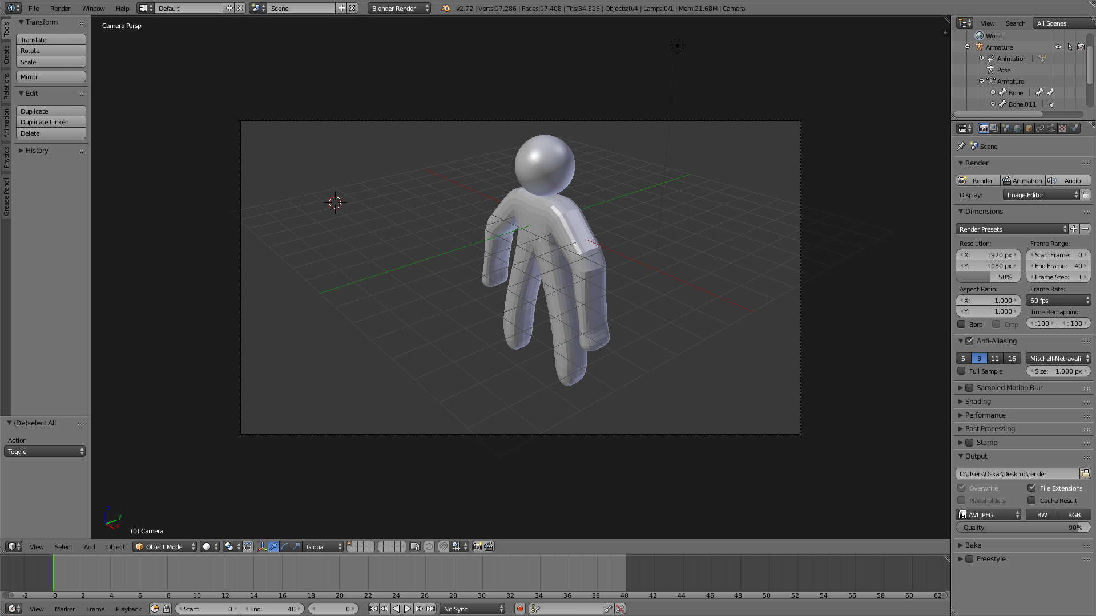Image resolution: width=1096 pixels, height=616 pixels.
Task: Click the timeline record auto-keyframe button
Action: click(519, 609)
